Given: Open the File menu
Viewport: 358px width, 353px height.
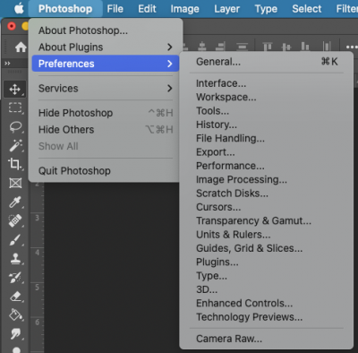Looking at the screenshot, I should tap(115, 9).
